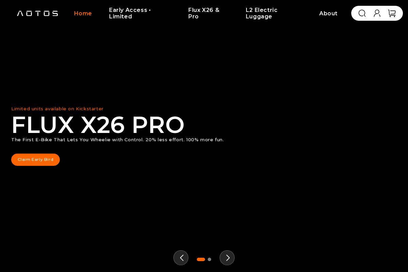Select the first slide indicator dot

coord(201,259)
